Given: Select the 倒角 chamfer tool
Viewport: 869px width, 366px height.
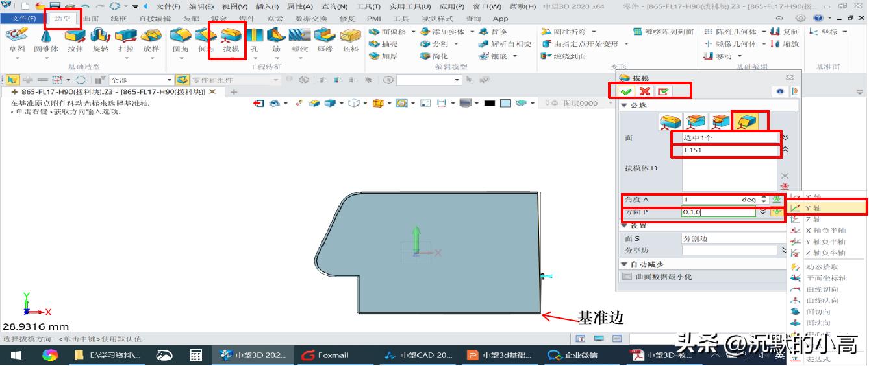Looking at the screenshot, I should coord(205,40).
